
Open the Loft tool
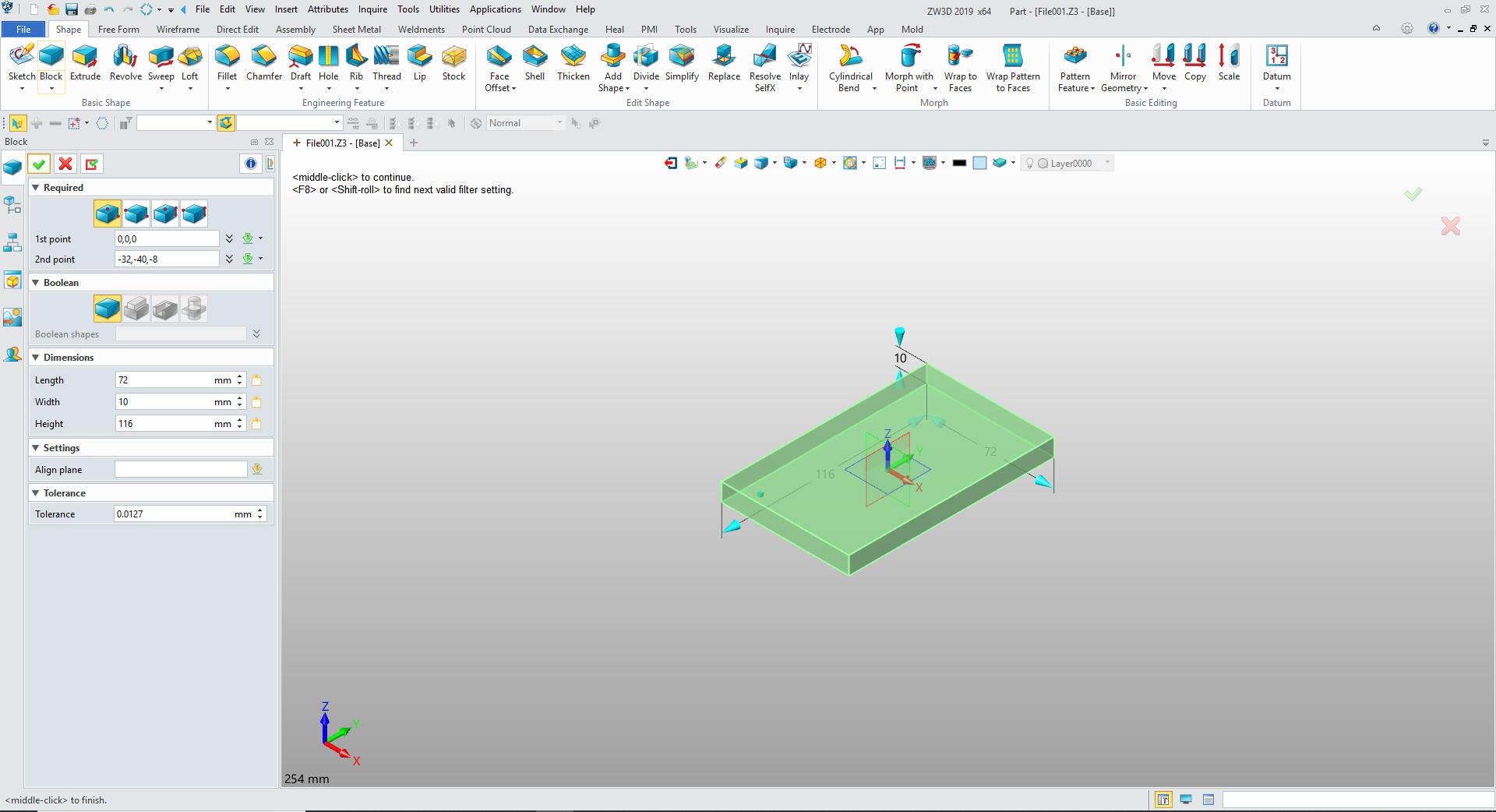[x=190, y=62]
